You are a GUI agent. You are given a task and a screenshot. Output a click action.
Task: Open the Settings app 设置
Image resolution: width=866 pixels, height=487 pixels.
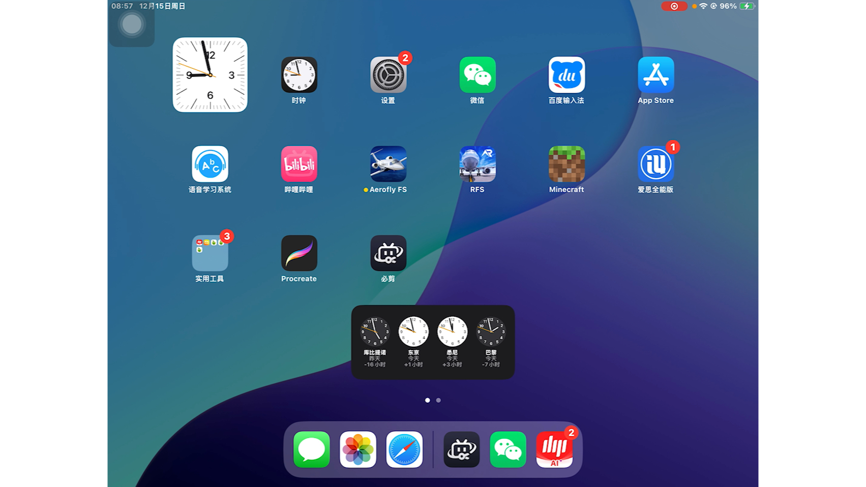coord(388,75)
